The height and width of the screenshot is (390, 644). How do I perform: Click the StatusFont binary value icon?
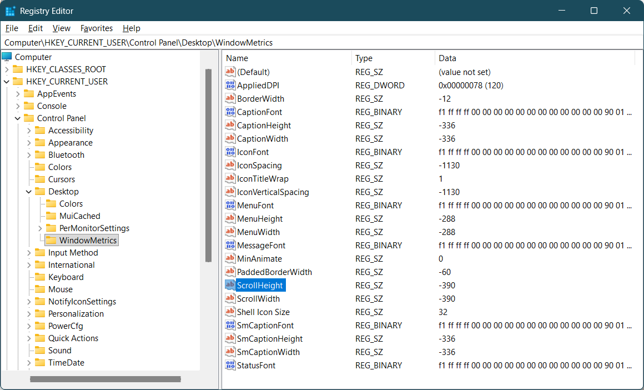click(x=230, y=366)
